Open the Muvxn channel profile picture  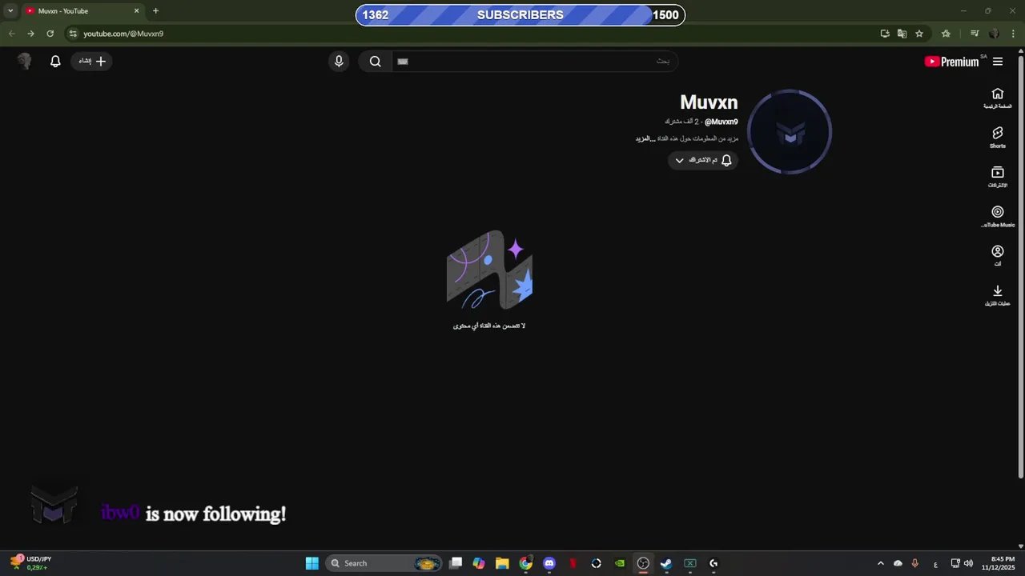click(x=790, y=132)
